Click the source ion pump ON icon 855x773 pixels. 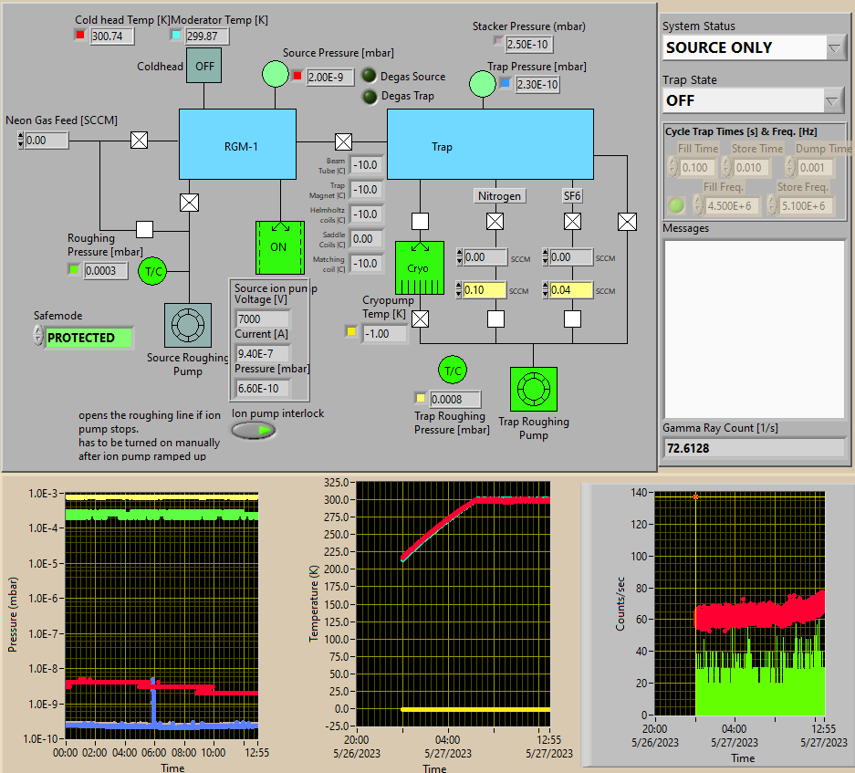(279, 246)
